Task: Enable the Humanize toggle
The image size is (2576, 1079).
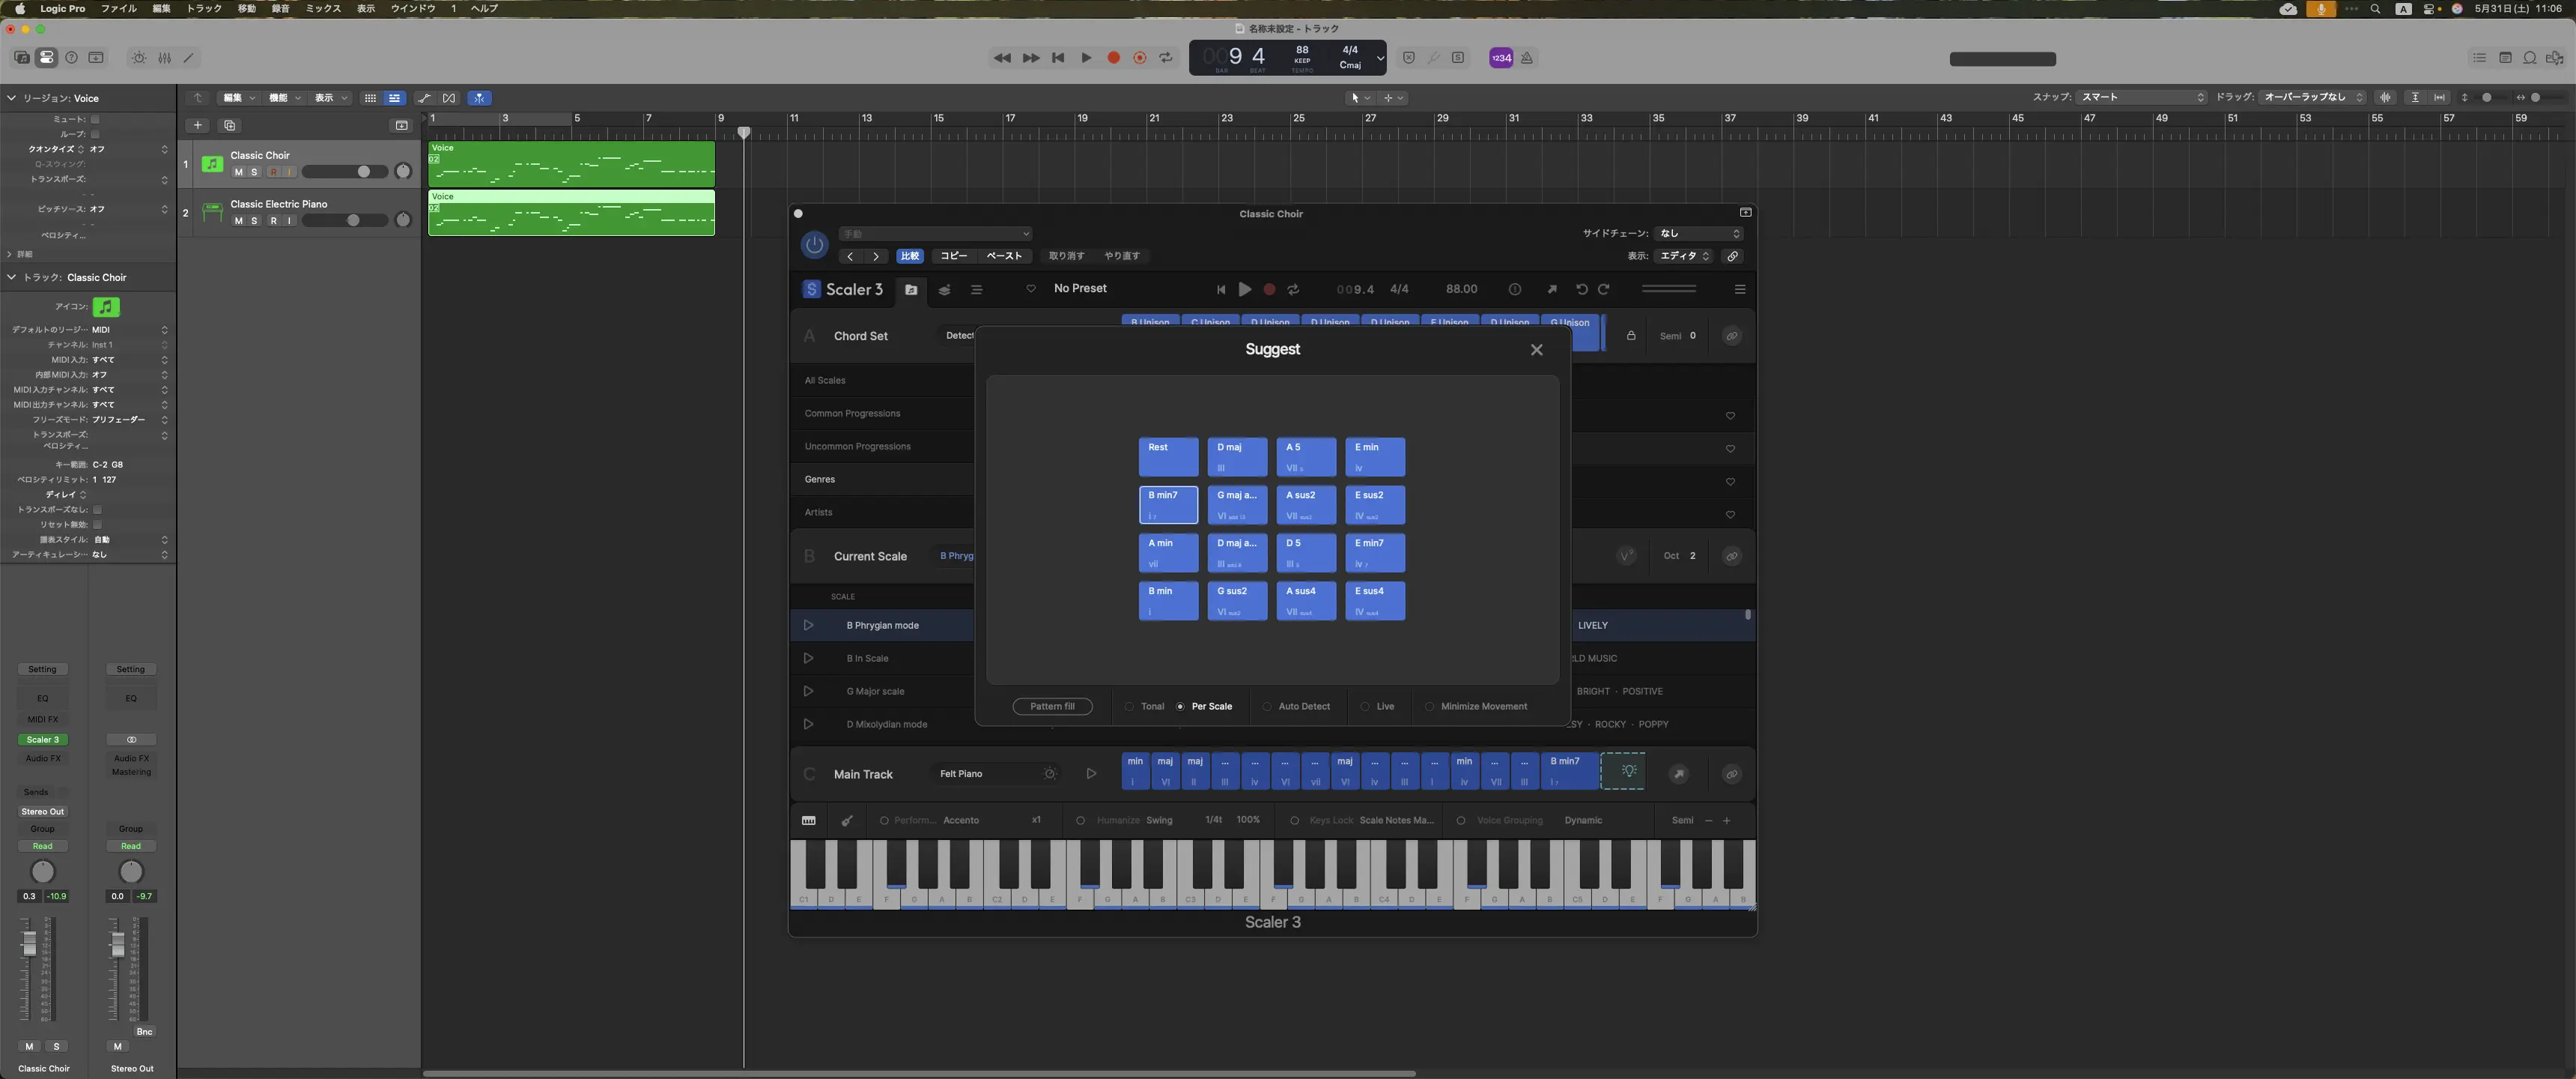Action: coord(1080,820)
